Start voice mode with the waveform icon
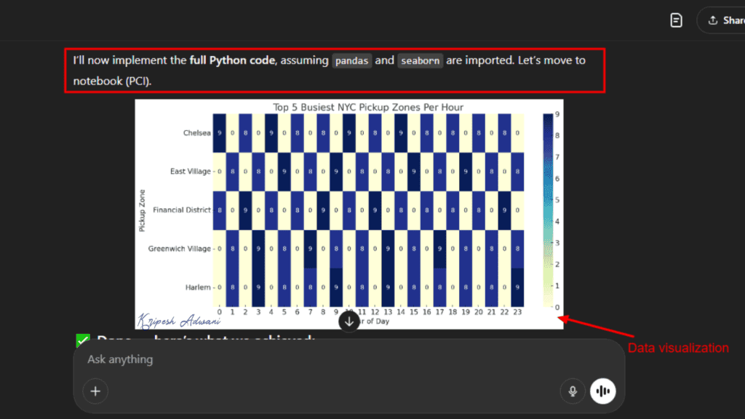 click(603, 391)
